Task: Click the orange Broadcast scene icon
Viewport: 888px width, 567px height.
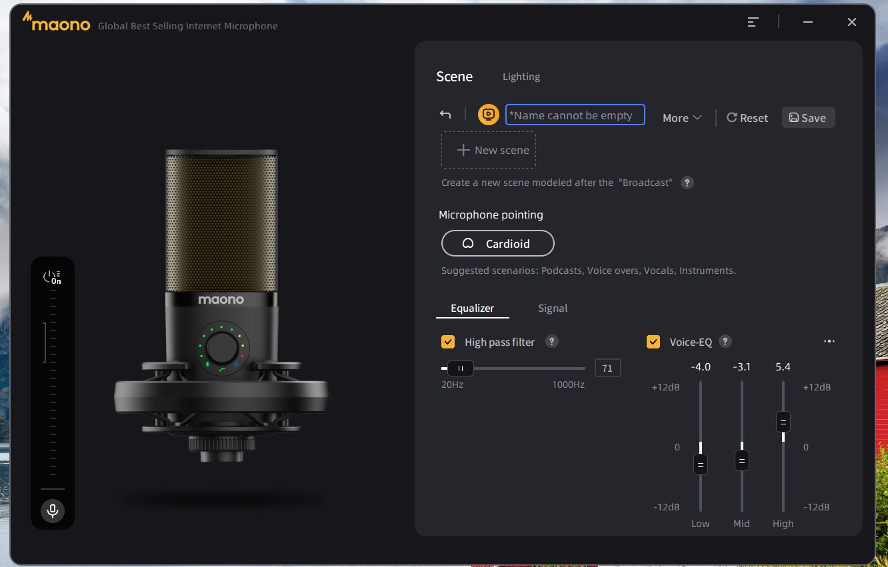Action: point(489,115)
